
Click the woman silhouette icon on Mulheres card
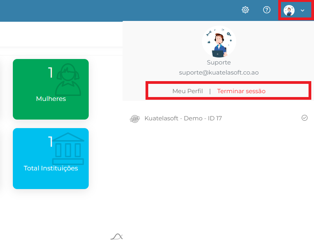68,80
